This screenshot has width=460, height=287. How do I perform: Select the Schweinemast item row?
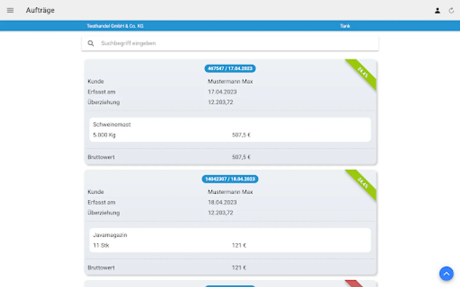[230, 129]
